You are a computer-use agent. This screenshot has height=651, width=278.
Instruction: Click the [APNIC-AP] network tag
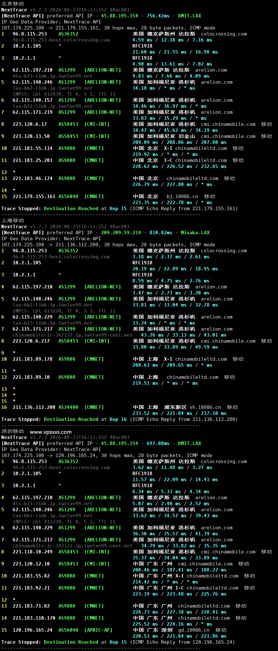click(x=98, y=630)
